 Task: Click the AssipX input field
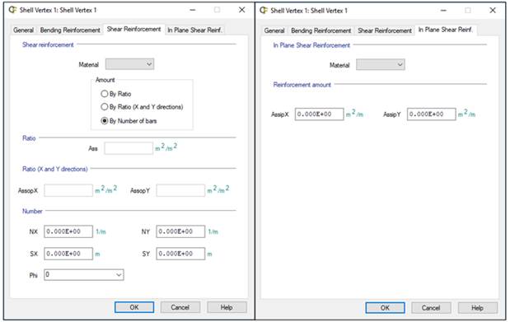[320, 114]
